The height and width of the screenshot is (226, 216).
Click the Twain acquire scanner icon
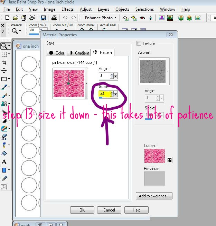click(32, 18)
